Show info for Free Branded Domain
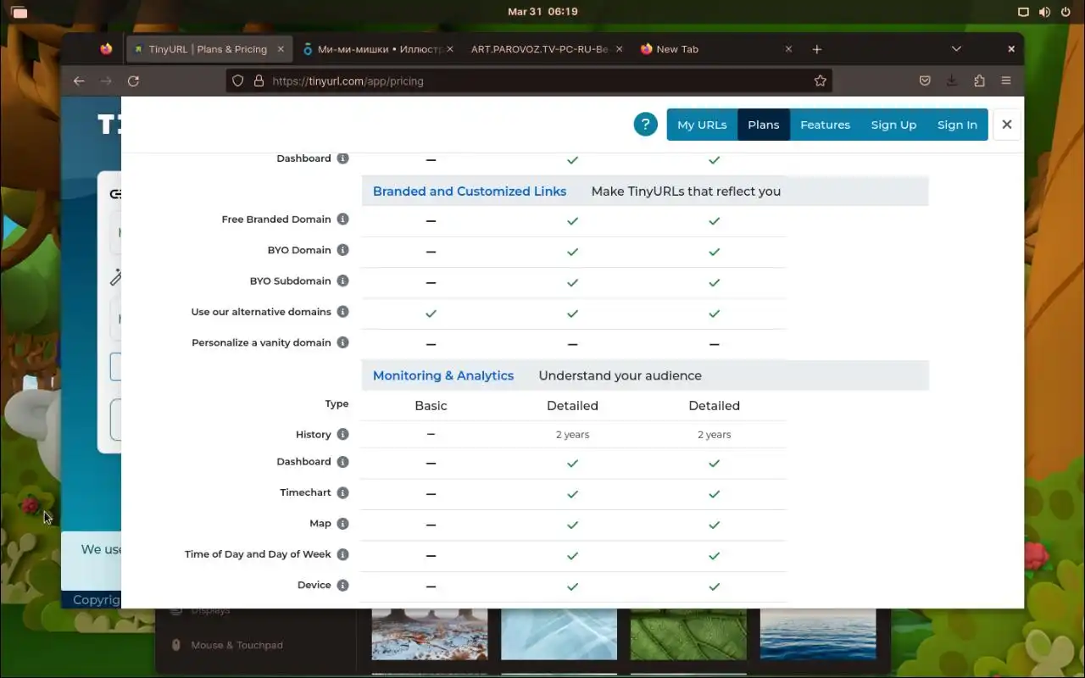Image resolution: width=1085 pixels, height=678 pixels. [x=342, y=220]
